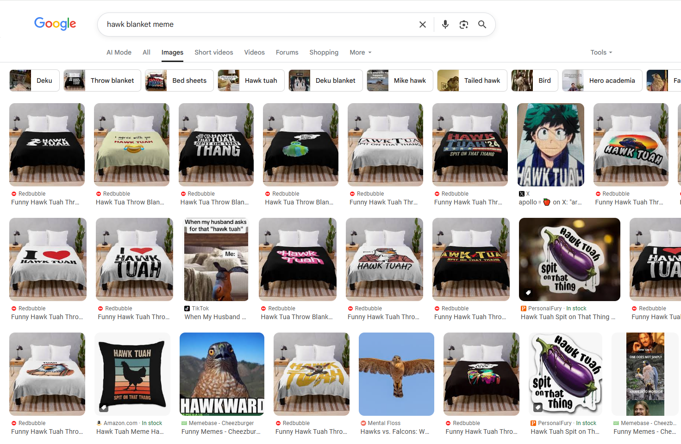Start voice search with microphone icon
This screenshot has width=681, height=444.
(445, 25)
